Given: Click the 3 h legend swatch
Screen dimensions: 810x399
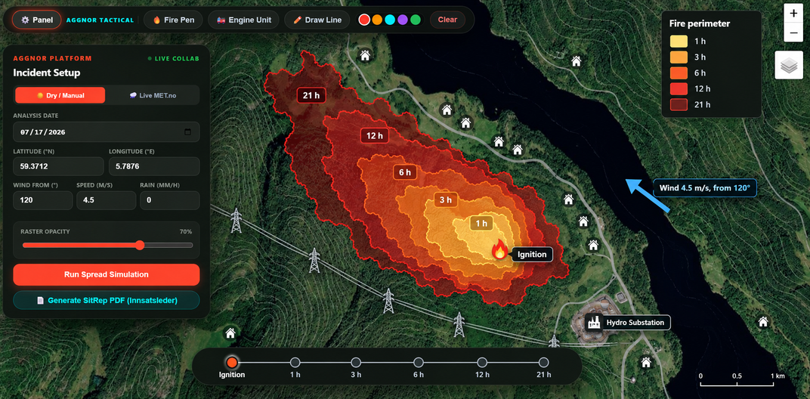Looking at the screenshot, I should [x=679, y=57].
